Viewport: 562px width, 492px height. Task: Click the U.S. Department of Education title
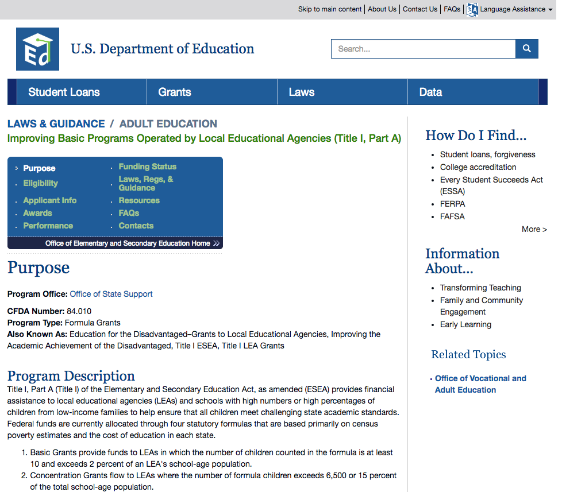(x=163, y=49)
